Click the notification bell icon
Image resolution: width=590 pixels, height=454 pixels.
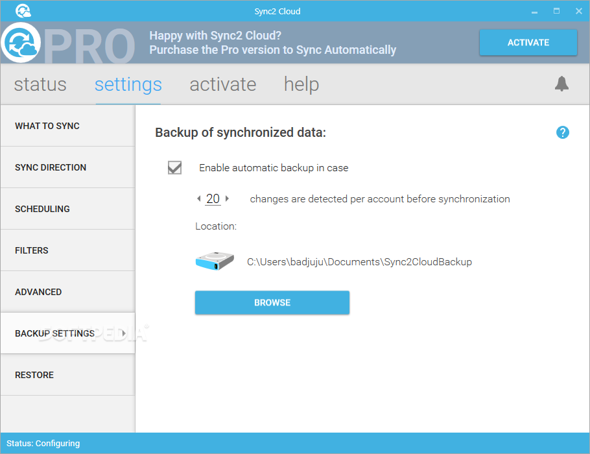pos(561,84)
